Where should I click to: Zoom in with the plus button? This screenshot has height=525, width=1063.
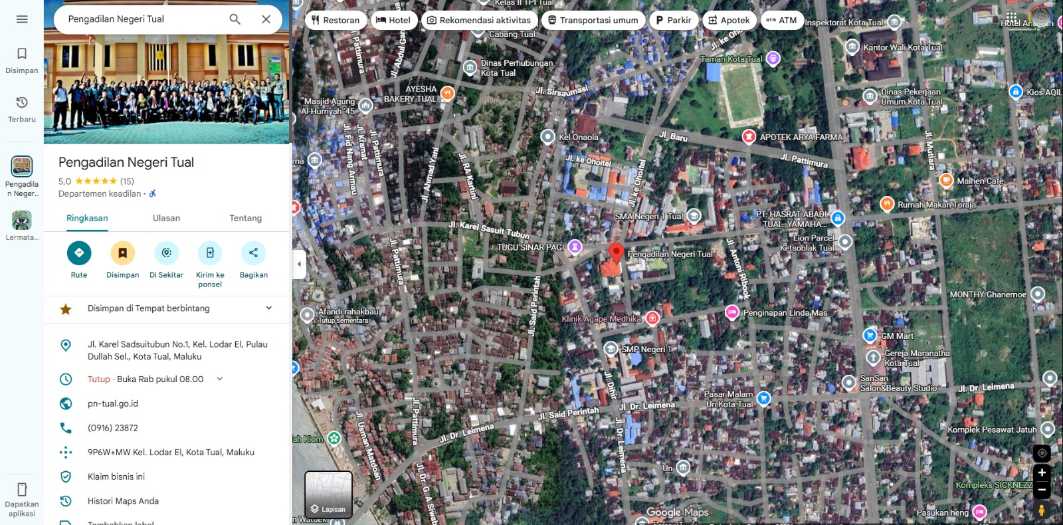1042,473
